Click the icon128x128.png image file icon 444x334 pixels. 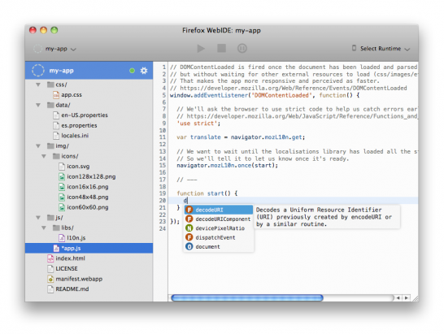[x=62, y=176]
